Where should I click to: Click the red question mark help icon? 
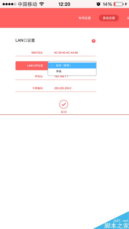click(x=93, y=41)
